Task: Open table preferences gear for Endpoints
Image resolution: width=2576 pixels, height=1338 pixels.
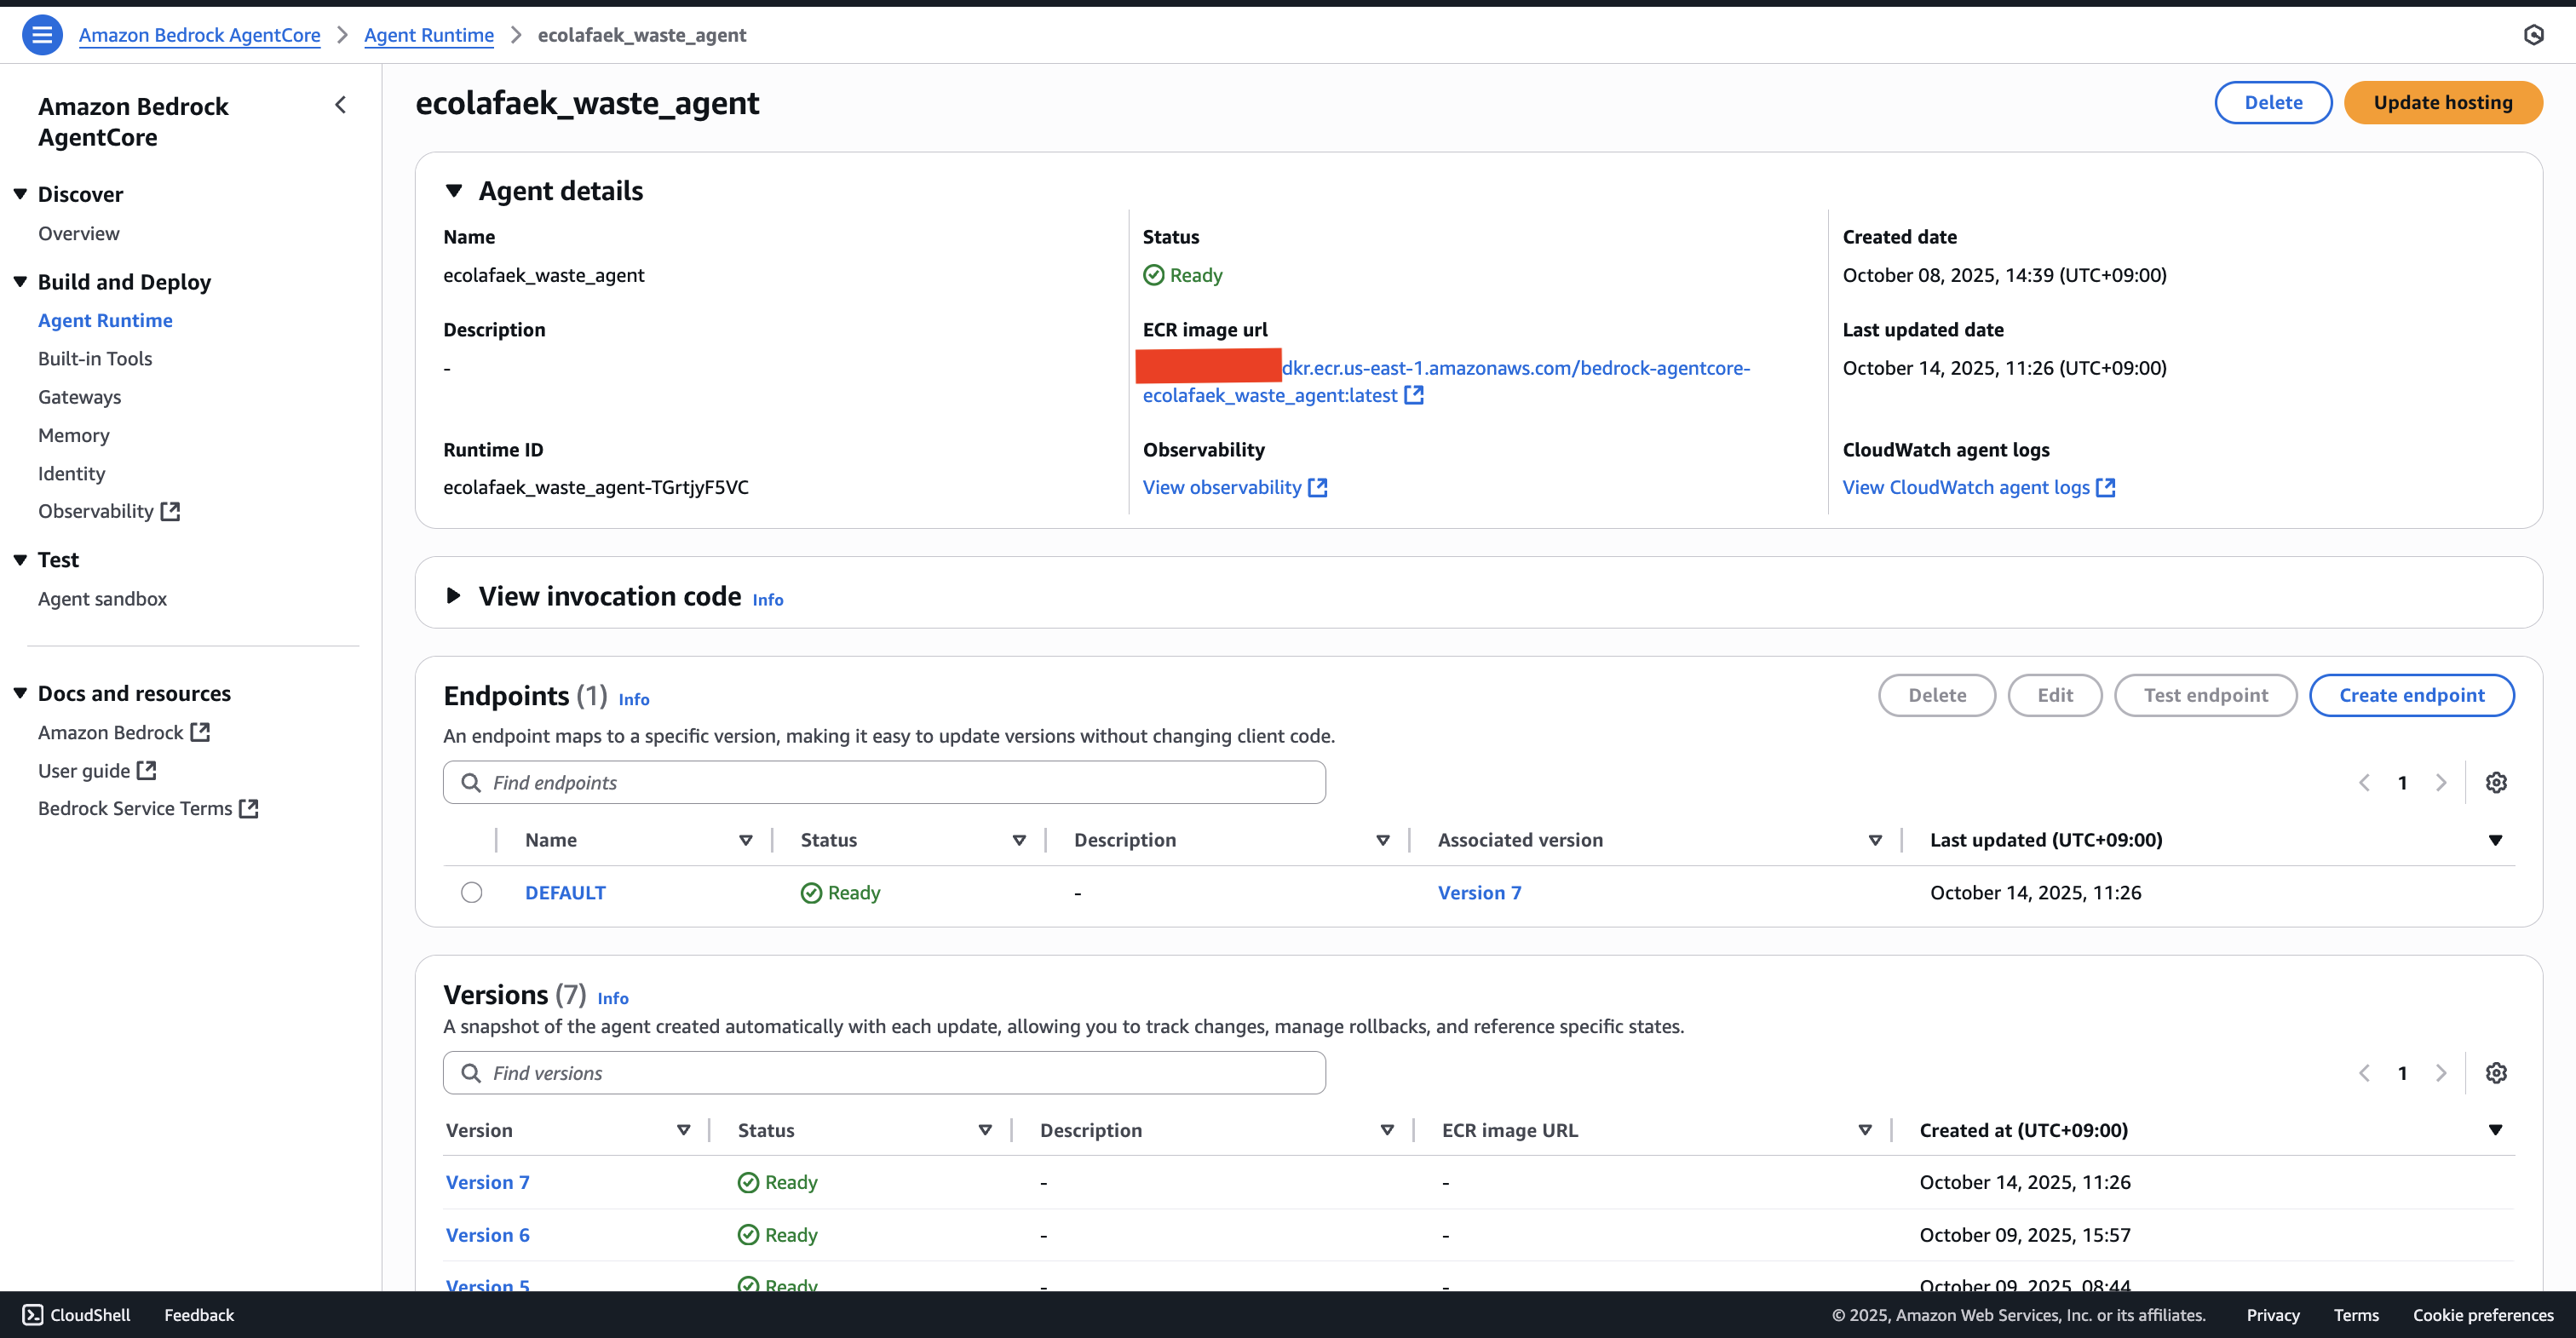Action: tap(2497, 782)
